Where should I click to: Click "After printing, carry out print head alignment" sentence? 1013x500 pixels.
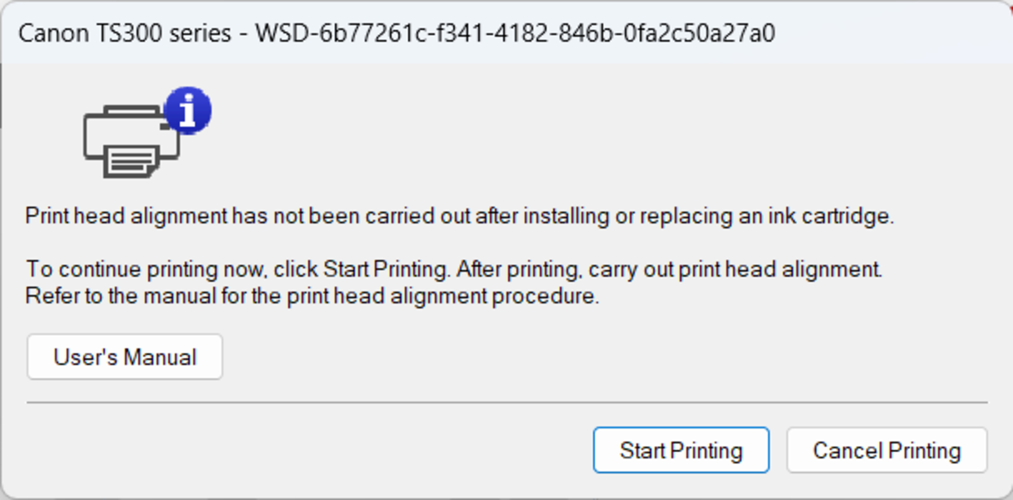click(668, 269)
